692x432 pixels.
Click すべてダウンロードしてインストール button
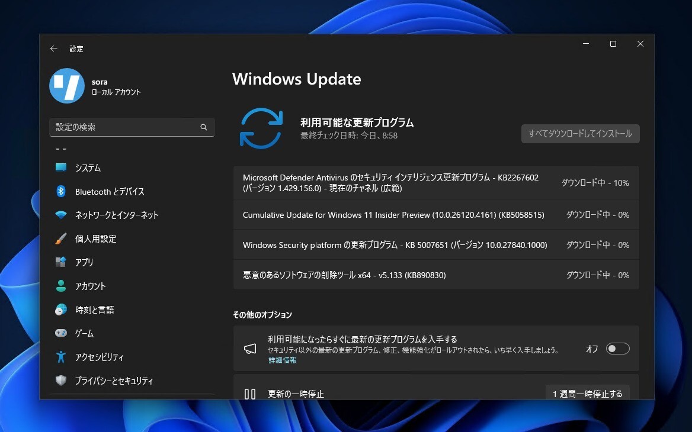[581, 134]
